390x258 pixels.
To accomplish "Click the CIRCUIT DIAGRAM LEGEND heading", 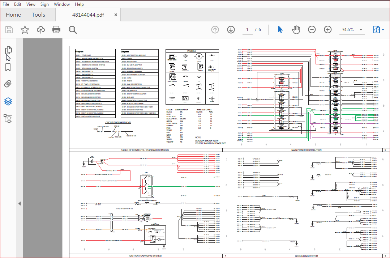I will tap(118, 122).
